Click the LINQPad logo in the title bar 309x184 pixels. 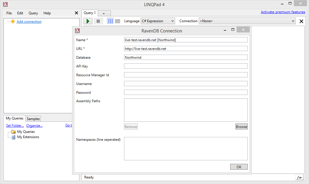pyautogui.click(x=5, y=4)
